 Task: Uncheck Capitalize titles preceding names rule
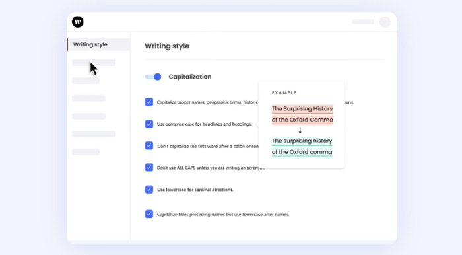[x=149, y=214]
